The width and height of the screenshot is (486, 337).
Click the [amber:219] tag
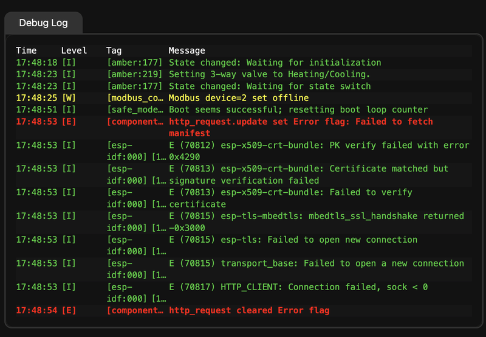pyautogui.click(x=134, y=74)
